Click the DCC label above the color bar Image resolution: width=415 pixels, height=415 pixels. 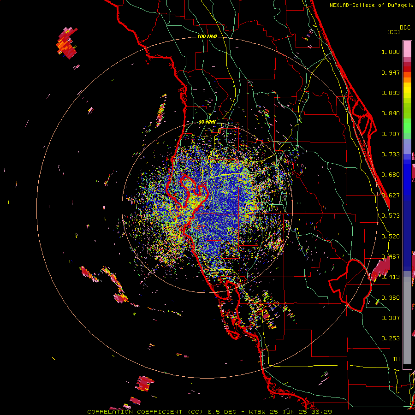coord(405,28)
